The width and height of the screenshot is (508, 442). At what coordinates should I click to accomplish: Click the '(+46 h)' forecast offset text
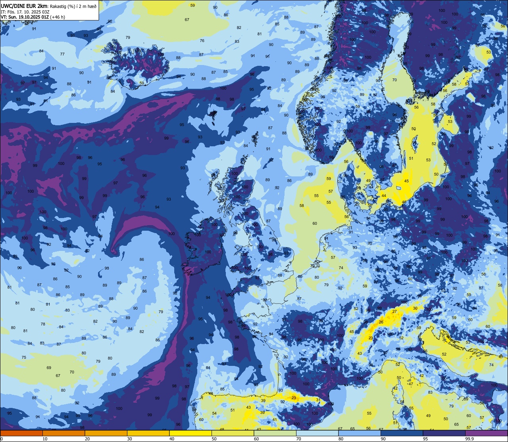coord(58,17)
